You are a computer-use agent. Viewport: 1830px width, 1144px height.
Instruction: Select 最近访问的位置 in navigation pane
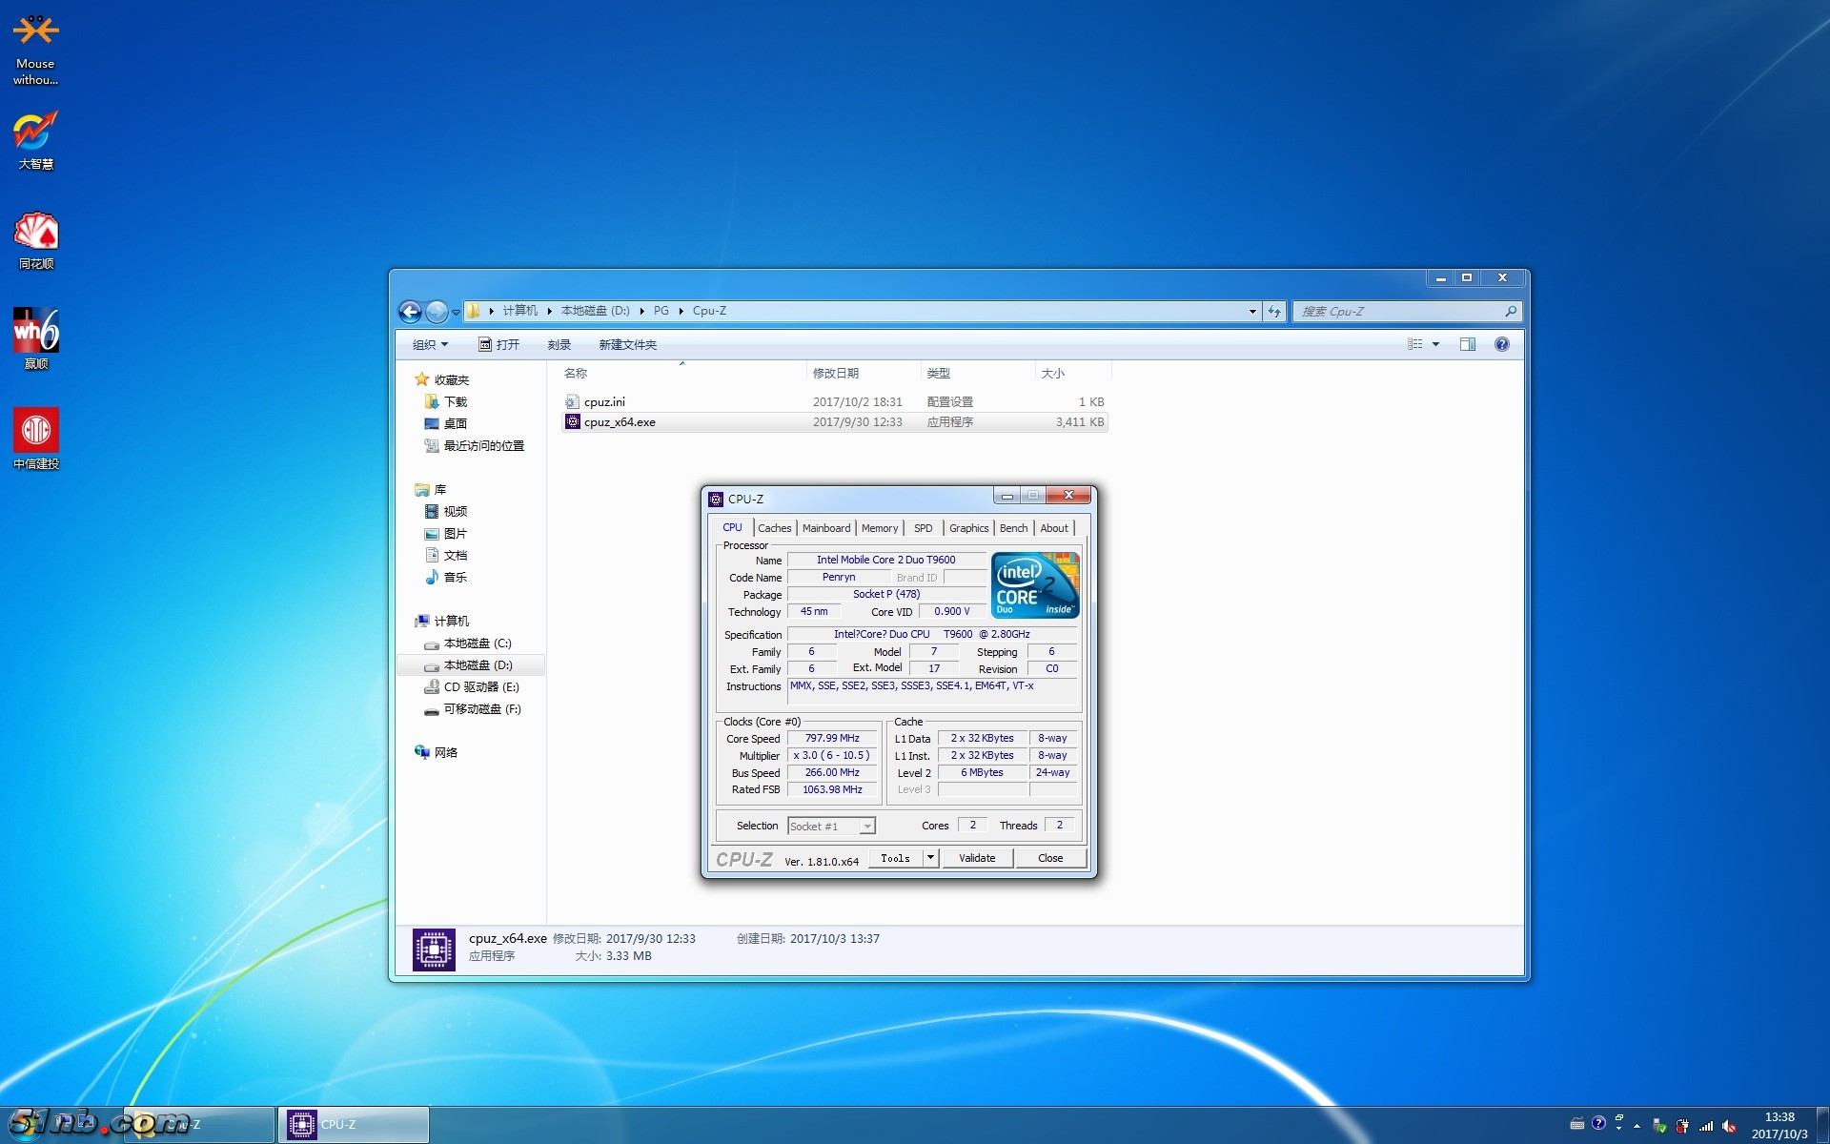[484, 445]
